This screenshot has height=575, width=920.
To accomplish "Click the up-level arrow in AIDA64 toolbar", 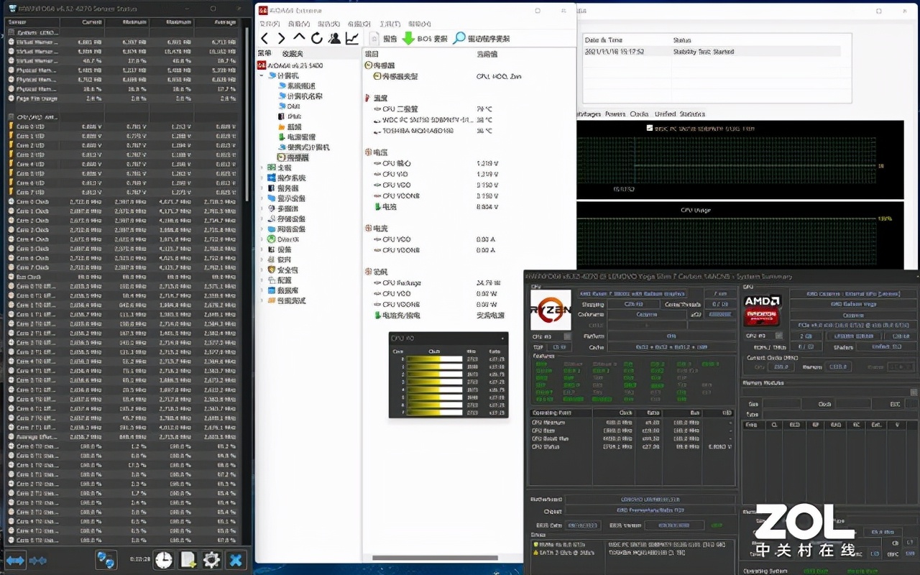I will (x=299, y=38).
